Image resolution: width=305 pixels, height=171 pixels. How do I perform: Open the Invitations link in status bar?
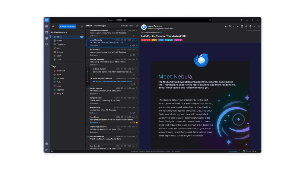coord(234,151)
